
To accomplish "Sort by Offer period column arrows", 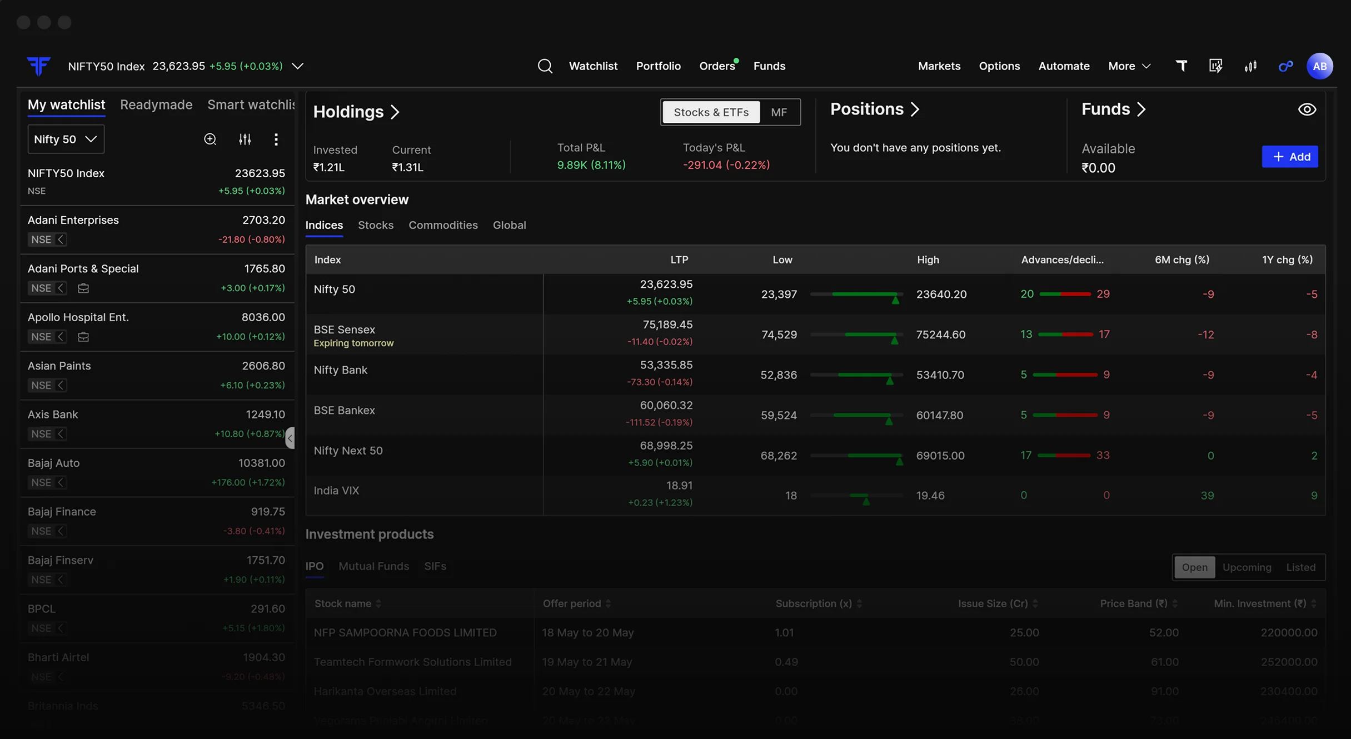I will pyautogui.click(x=608, y=603).
